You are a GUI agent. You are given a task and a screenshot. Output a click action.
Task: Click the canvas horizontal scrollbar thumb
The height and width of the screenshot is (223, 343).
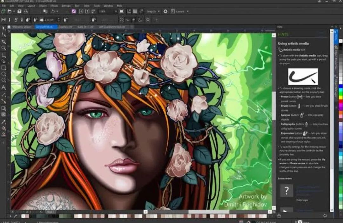pyautogui.click(x=209, y=212)
